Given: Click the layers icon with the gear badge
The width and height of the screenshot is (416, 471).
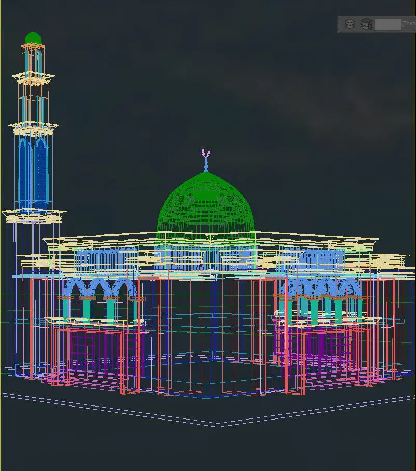Looking at the screenshot, I should point(367,24).
